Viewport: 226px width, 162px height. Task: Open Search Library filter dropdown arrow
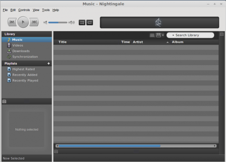point(173,35)
